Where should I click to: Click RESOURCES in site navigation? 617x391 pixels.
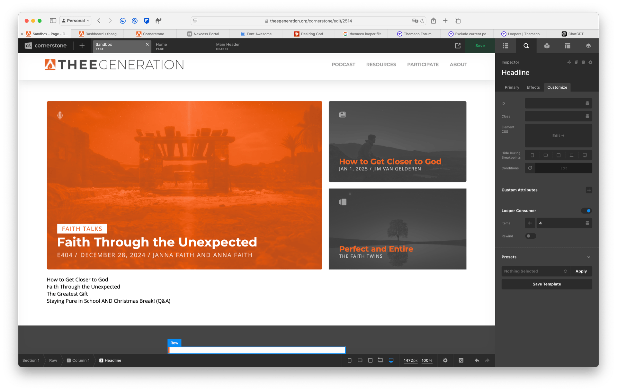pyautogui.click(x=381, y=65)
